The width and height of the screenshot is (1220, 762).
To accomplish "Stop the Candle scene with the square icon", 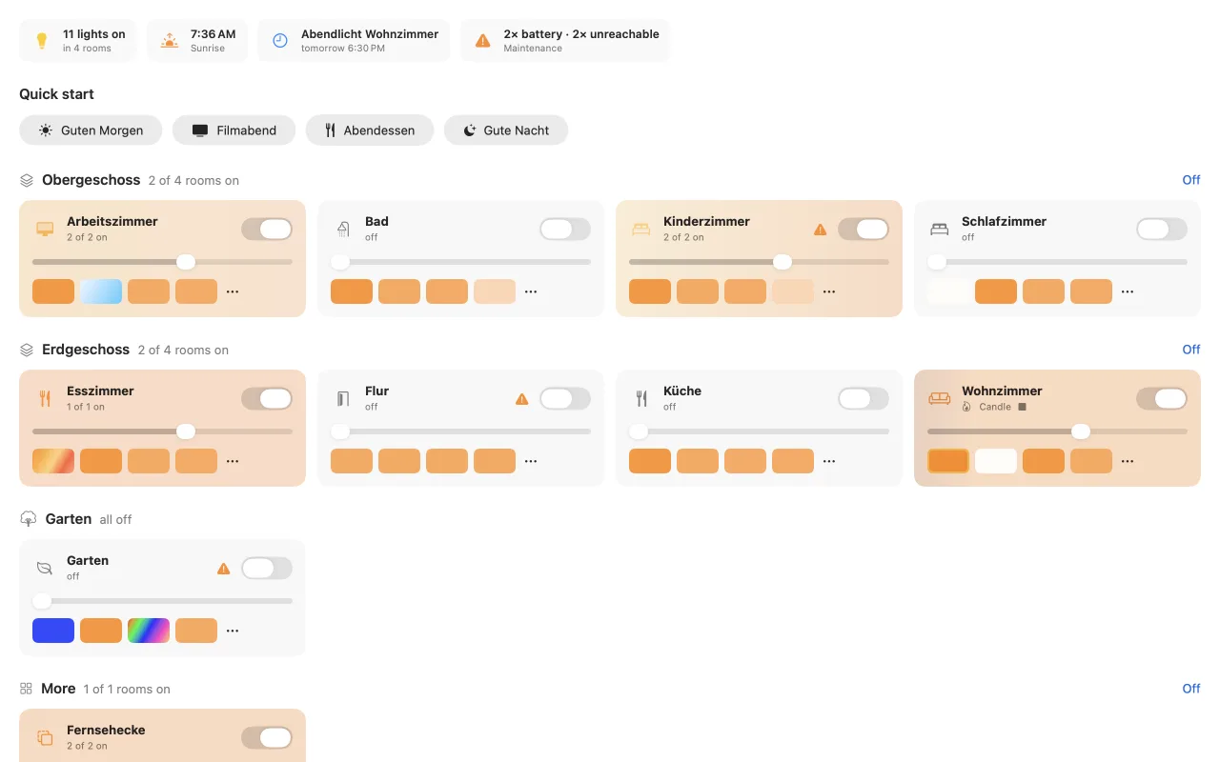I will click(1022, 407).
